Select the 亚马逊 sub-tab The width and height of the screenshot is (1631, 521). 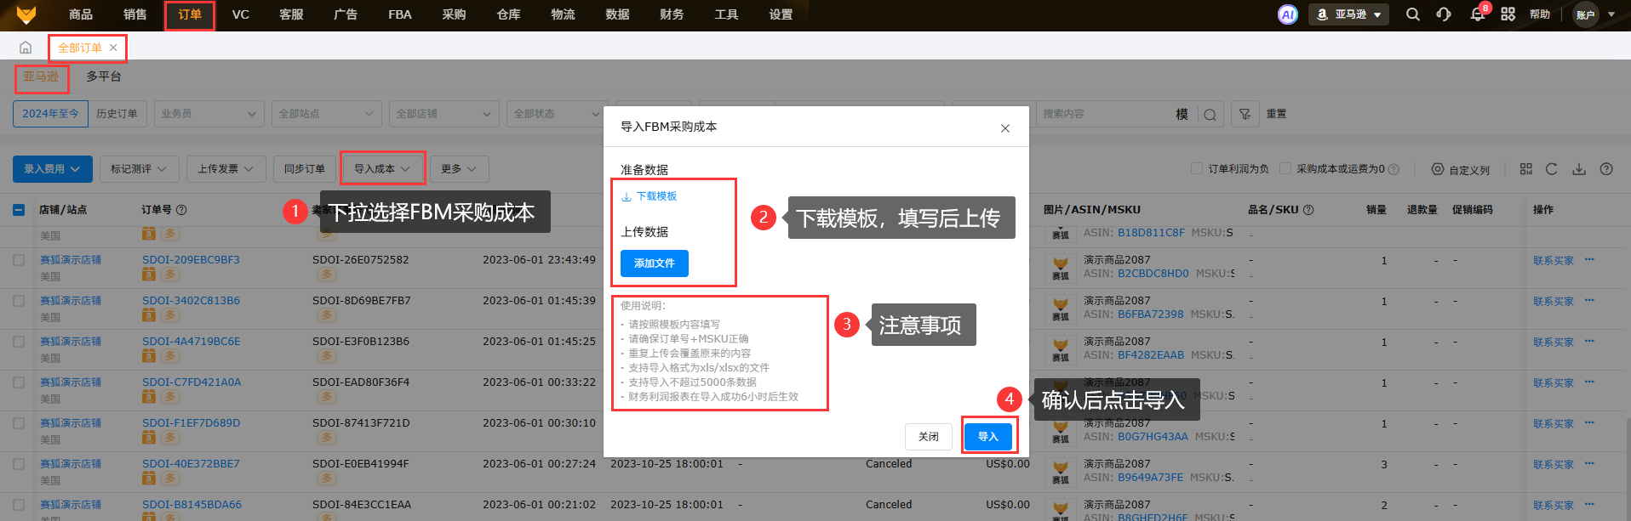coord(41,76)
